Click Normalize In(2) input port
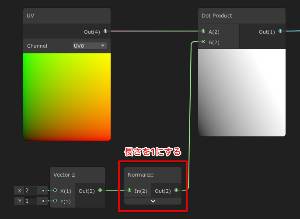 coord(129,190)
